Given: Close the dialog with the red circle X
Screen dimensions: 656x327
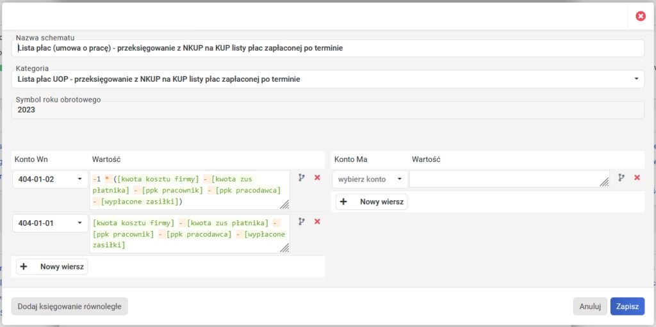Looking at the screenshot, I should click(x=640, y=16).
